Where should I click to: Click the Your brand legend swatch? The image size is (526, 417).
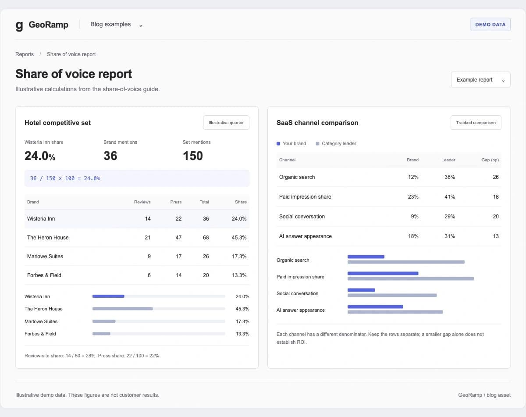coord(278,144)
